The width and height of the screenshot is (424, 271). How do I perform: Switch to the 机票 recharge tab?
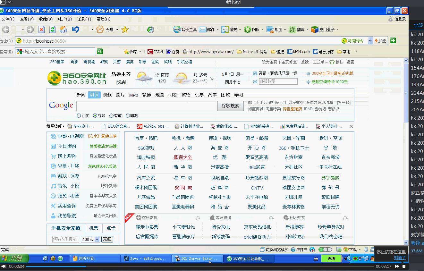(94, 228)
